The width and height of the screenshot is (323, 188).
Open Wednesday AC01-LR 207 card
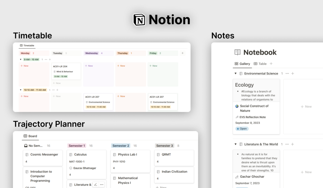point(98,102)
